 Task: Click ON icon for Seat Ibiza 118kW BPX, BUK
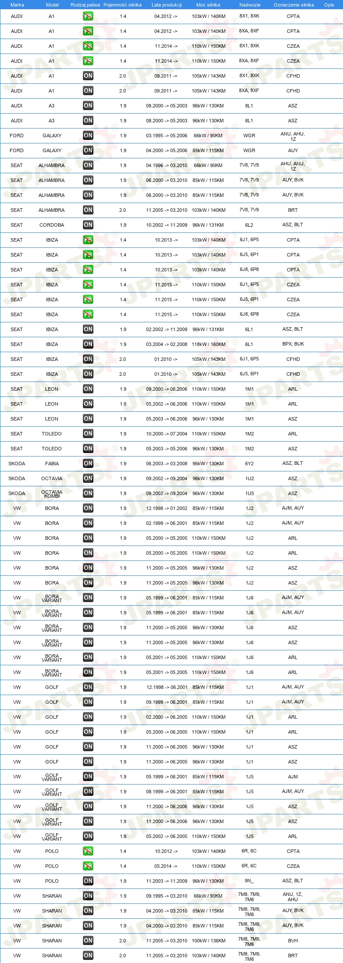(88, 344)
